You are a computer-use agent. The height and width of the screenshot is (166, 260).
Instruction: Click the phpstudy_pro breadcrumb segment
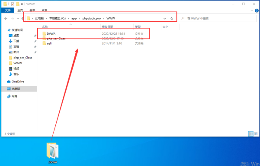92,19
